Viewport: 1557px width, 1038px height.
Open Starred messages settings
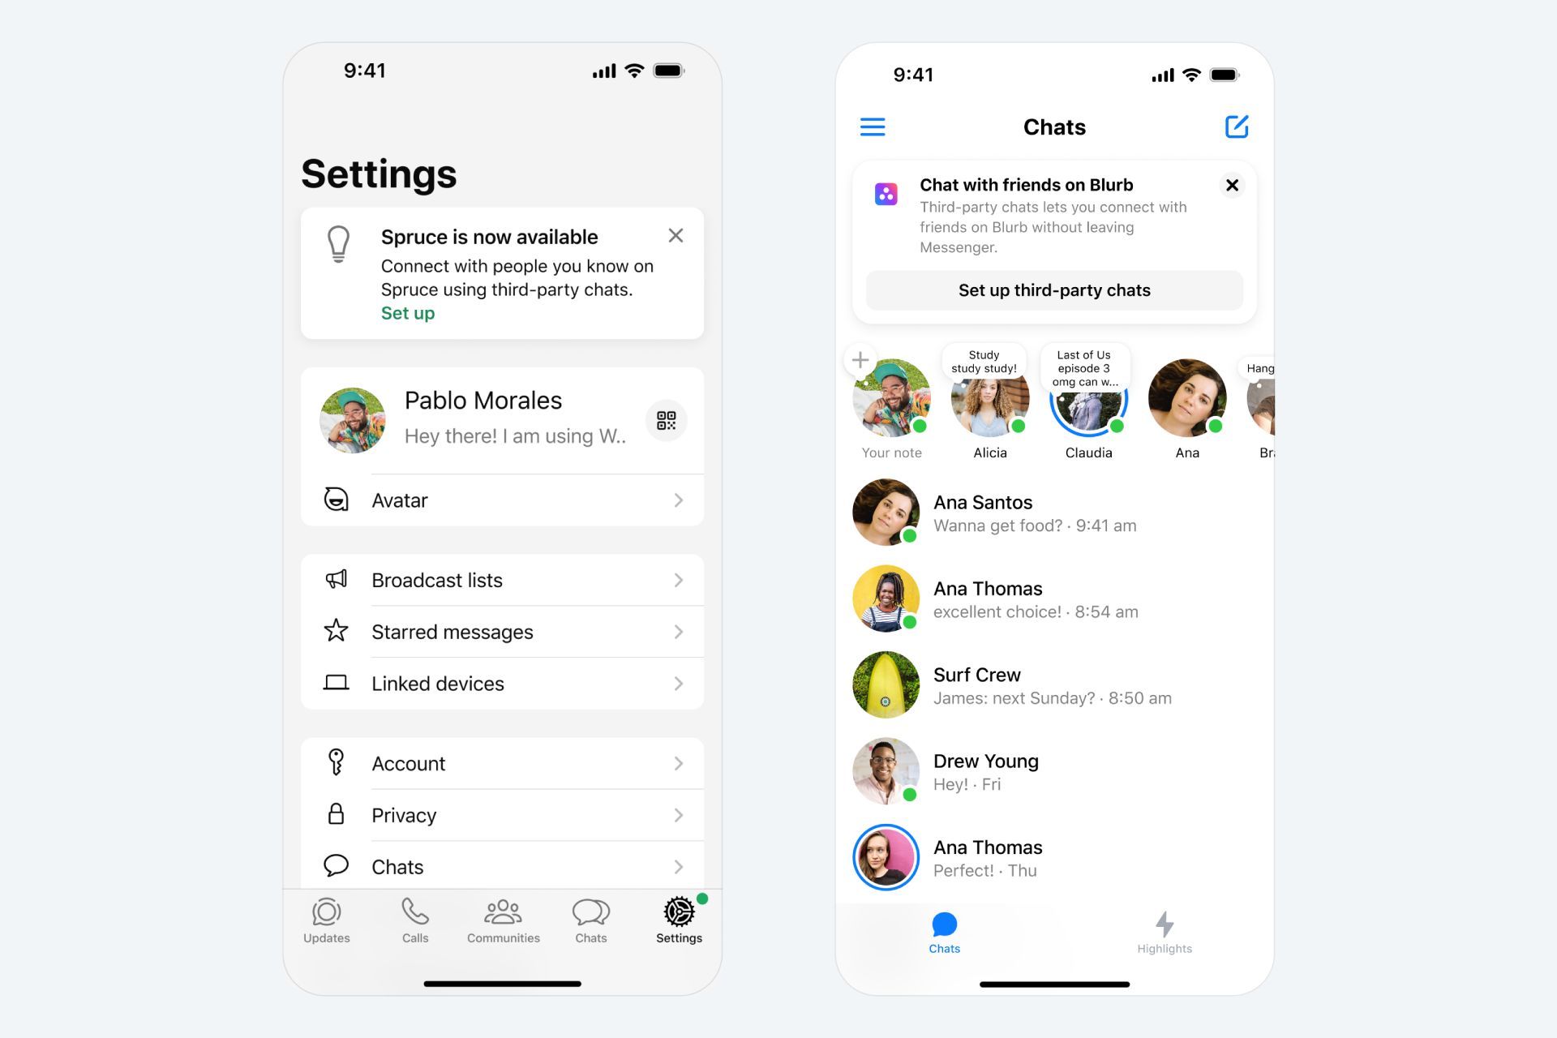click(x=503, y=632)
